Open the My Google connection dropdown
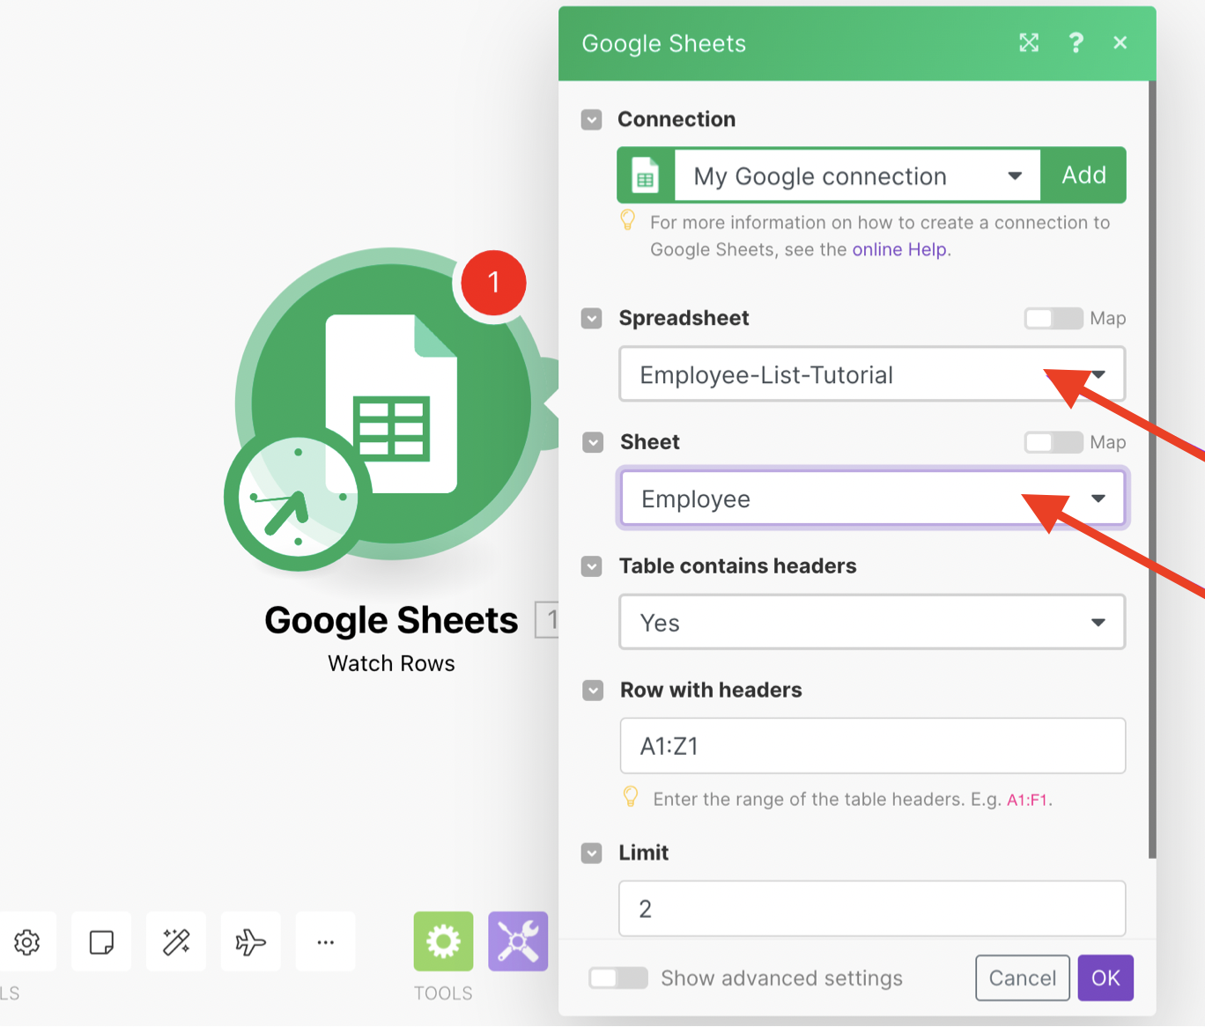This screenshot has width=1205, height=1027. click(x=857, y=175)
